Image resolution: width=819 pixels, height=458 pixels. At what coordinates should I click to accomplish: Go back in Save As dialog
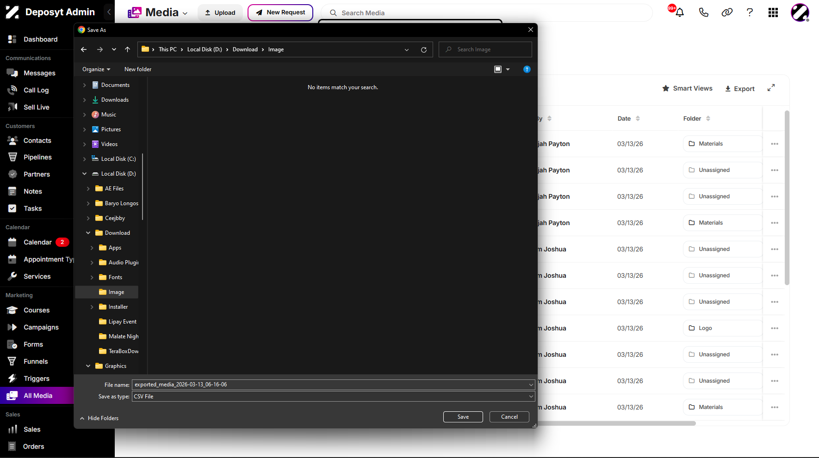pyautogui.click(x=84, y=49)
